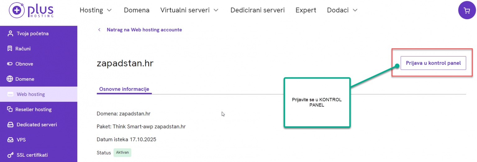Open the Dedicirani serveri menu item
Screen dimensions: 477x162
tap(257, 10)
